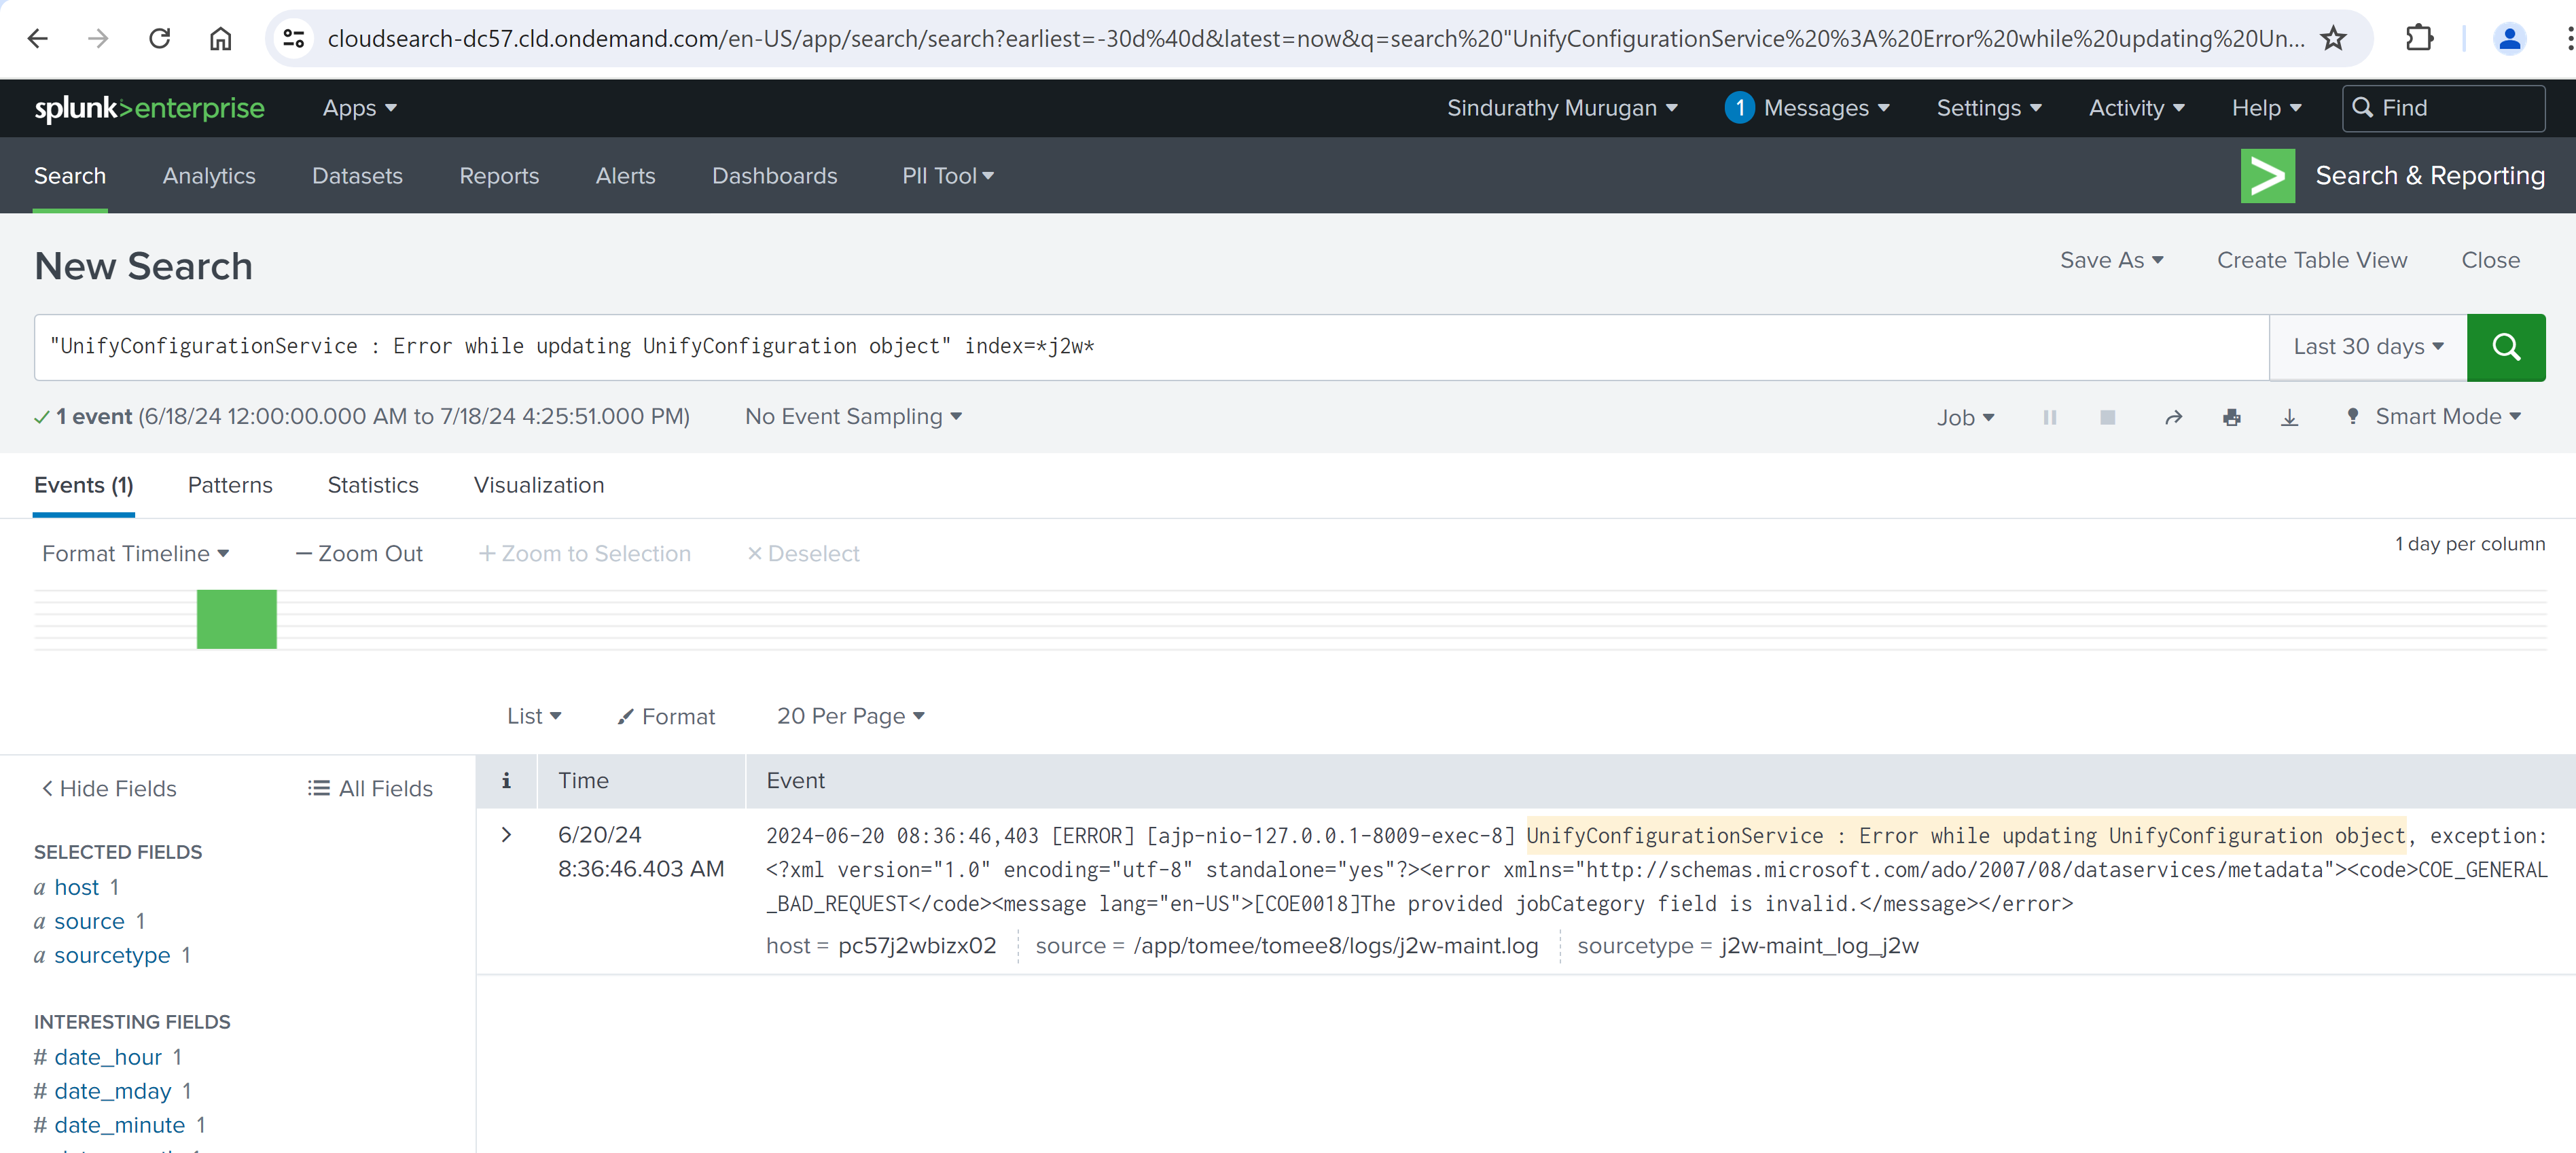Go to the Alerts nav tab
This screenshot has width=2576, height=1153.
coord(625,176)
